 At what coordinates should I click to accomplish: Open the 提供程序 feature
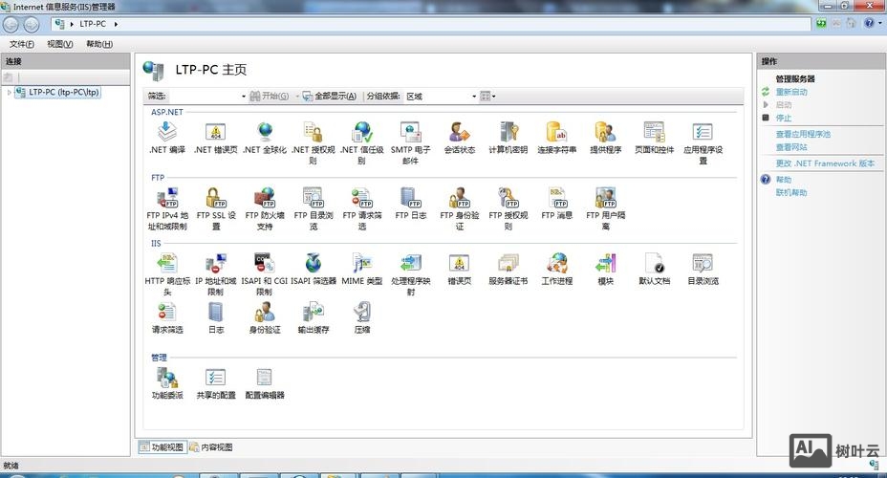click(x=605, y=138)
